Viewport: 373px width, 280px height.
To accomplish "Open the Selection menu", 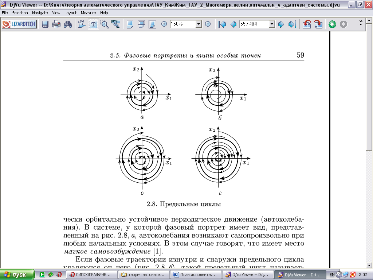I will 20,13.
